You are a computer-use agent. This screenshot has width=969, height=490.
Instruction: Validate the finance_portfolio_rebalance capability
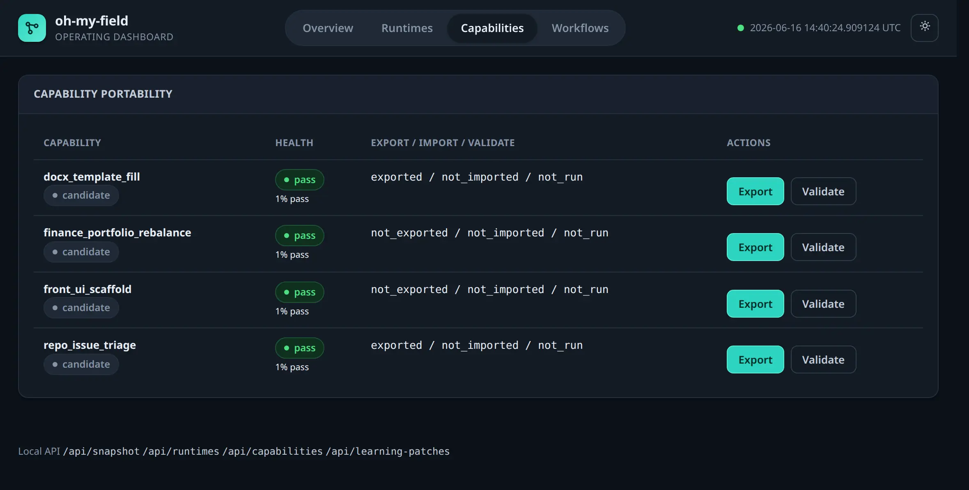click(x=823, y=247)
